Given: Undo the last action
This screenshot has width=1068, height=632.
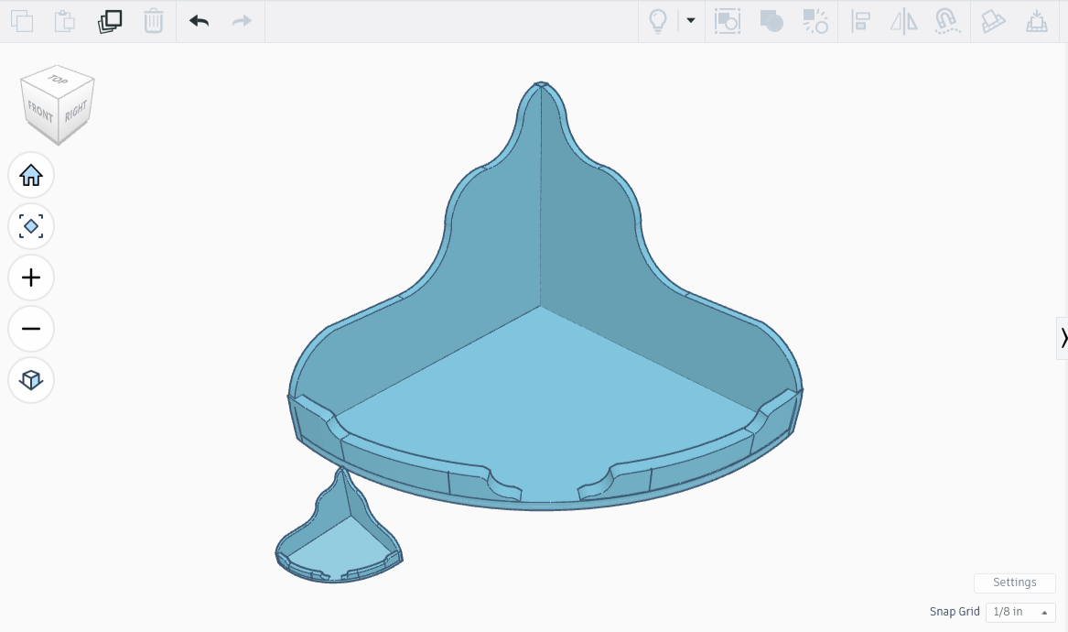Looking at the screenshot, I should click(199, 20).
